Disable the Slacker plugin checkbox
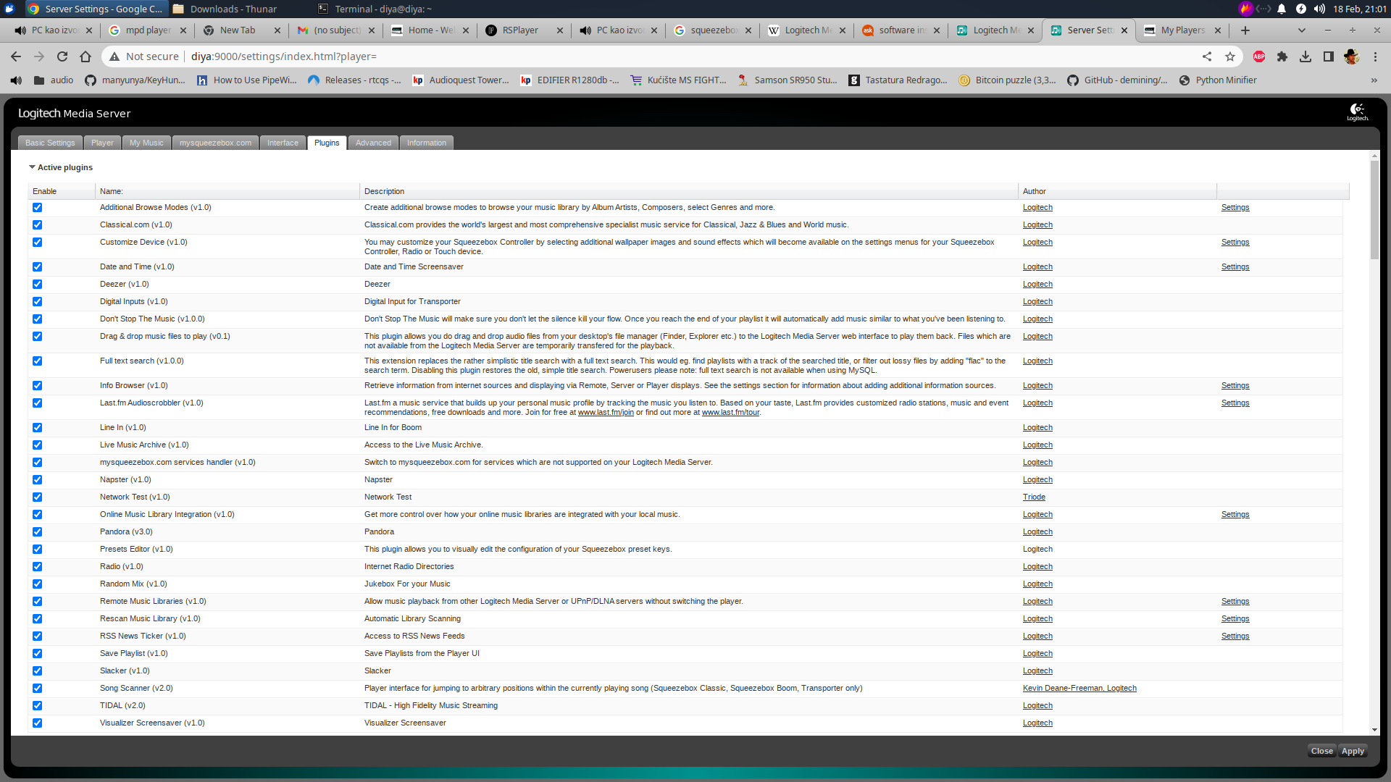The image size is (1391, 782). pos(38,671)
